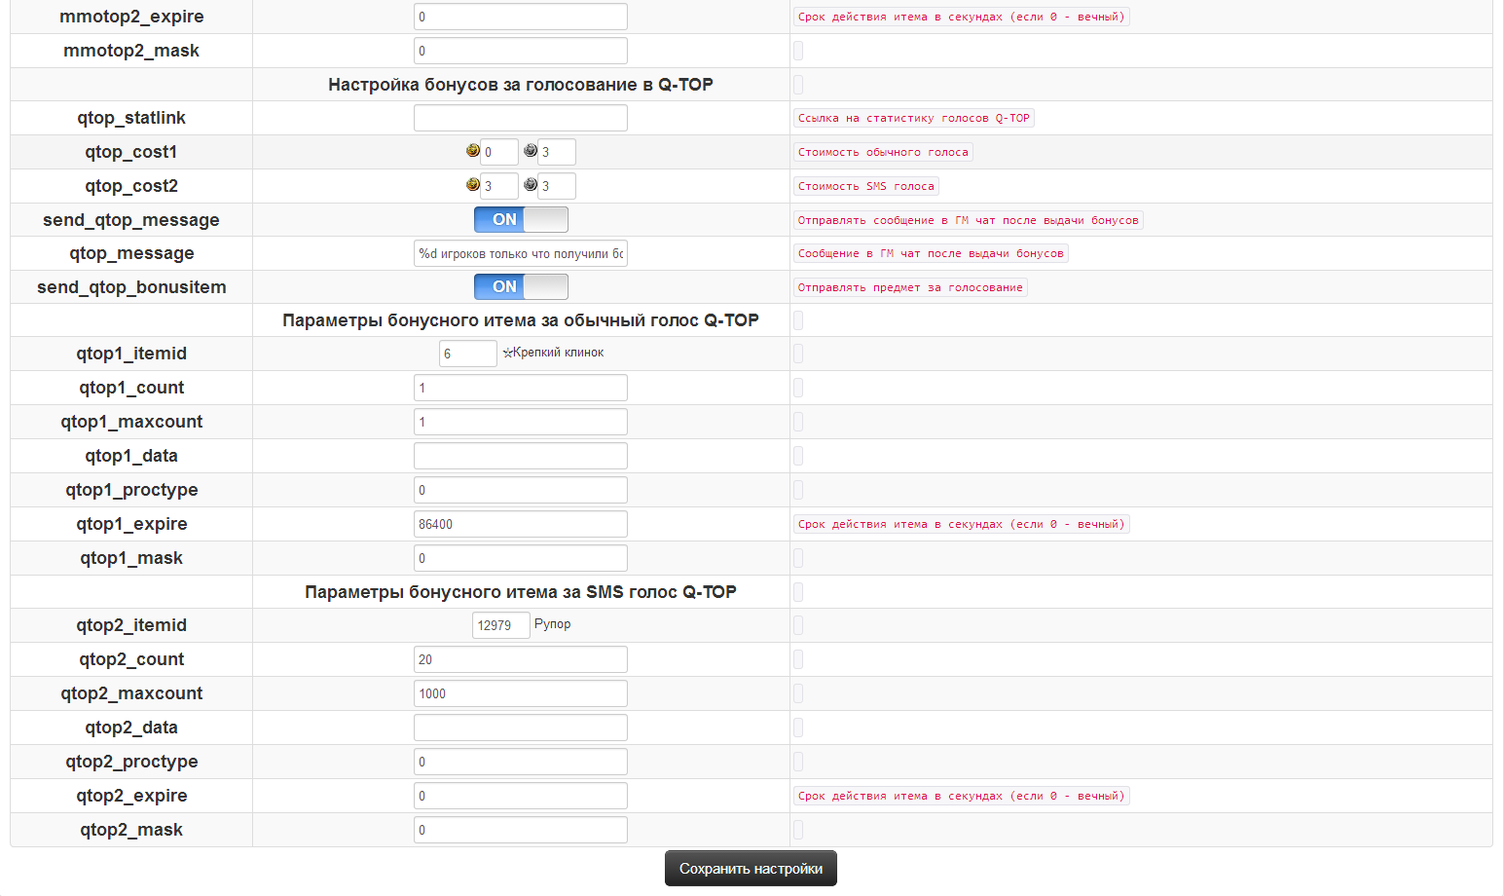Edit the silver value for qtop_cost1
1504x896 pixels.
click(557, 152)
